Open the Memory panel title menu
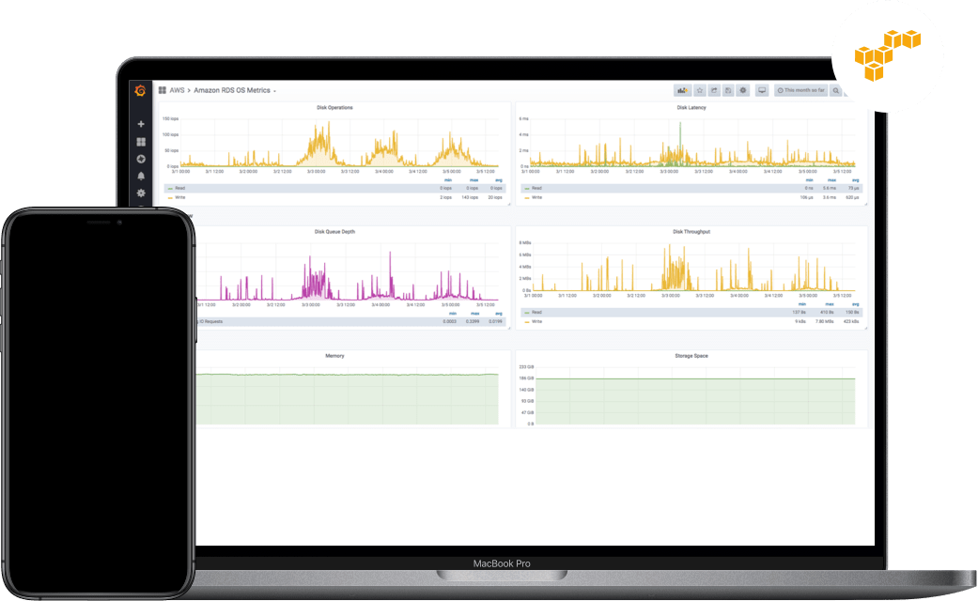This screenshot has width=978, height=601. (x=335, y=356)
